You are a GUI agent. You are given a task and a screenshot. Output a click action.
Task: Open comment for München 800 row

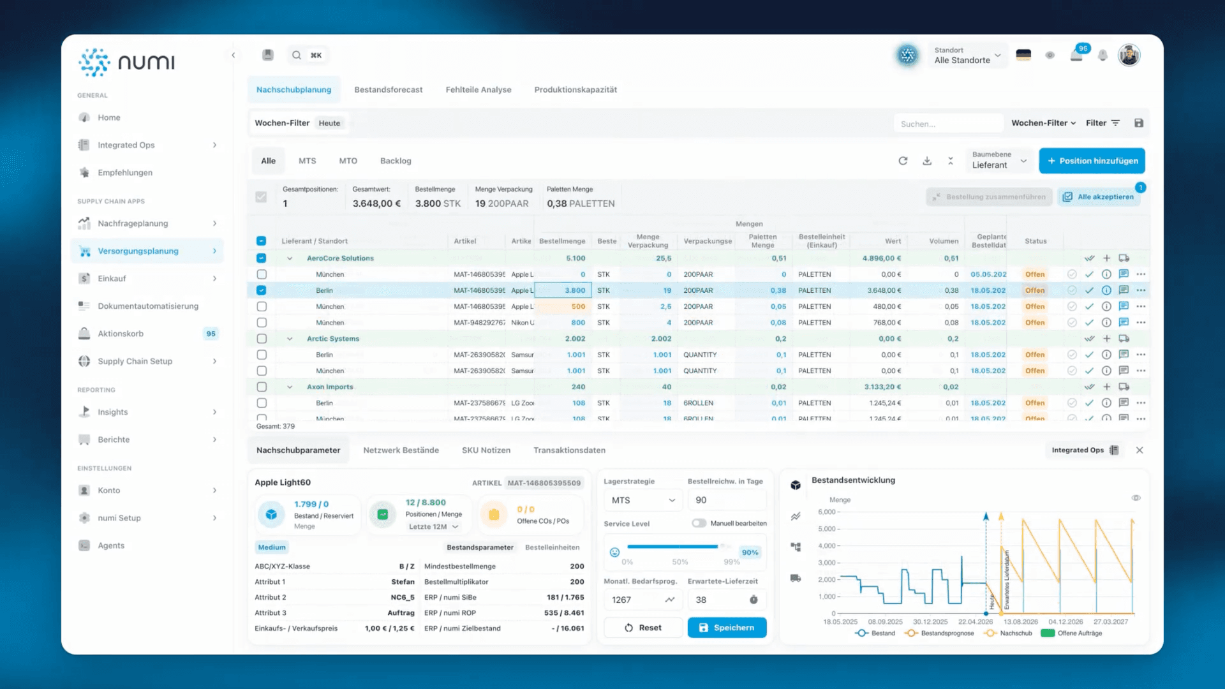click(x=1124, y=322)
